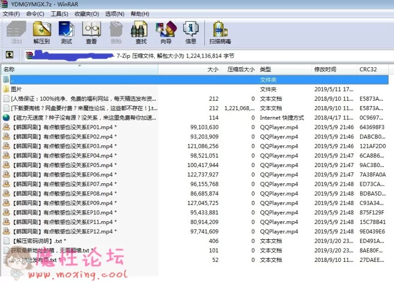
Task: Click the EP01.mp4 video file icon
Action: click(x=6, y=127)
